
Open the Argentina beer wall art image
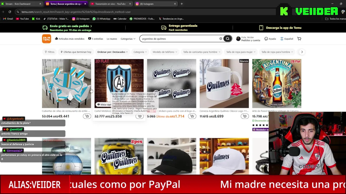(x=277, y=84)
